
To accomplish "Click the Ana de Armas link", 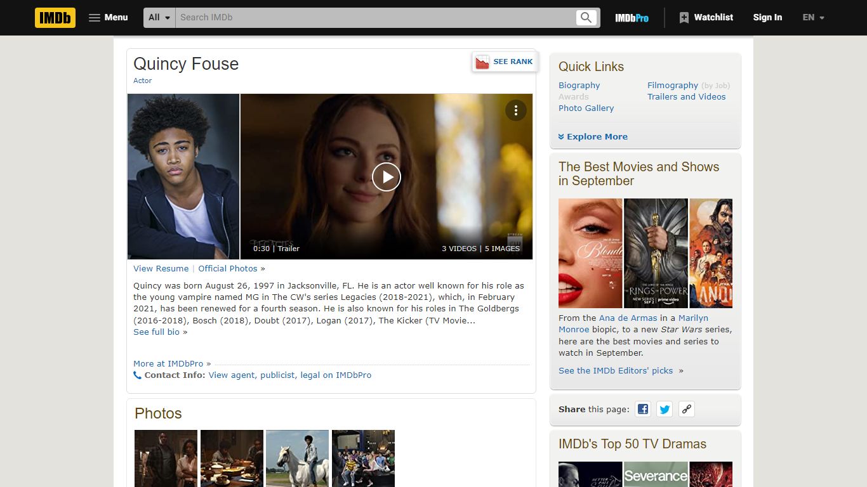I will pyautogui.click(x=628, y=318).
